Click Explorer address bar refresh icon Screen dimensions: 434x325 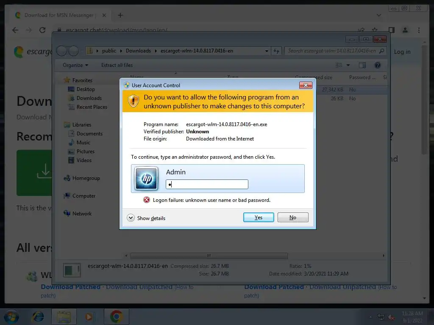[x=276, y=51]
